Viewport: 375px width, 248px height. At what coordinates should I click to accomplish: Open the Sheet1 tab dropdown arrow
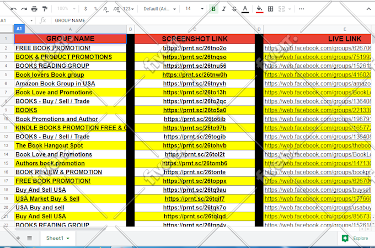[68, 238]
